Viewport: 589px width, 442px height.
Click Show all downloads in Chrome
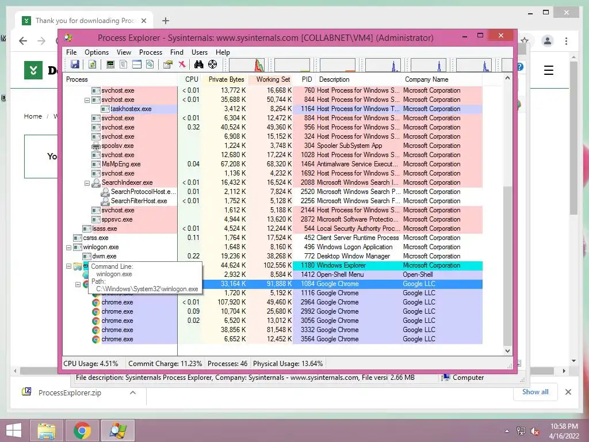pos(536,391)
